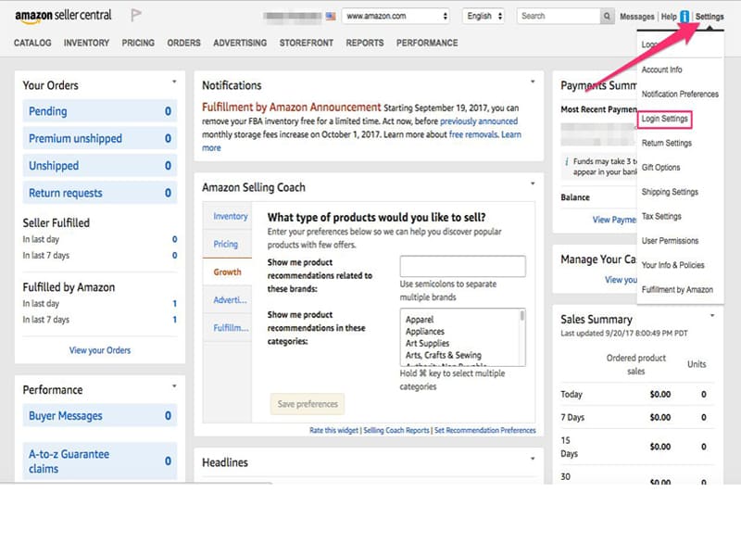Viewport: 741px width, 556px height.
Task: Open the REPORTS menu
Action: click(365, 43)
